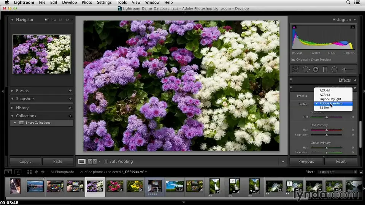Open Grid view from filmstrip bar

(x=29, y=172)
